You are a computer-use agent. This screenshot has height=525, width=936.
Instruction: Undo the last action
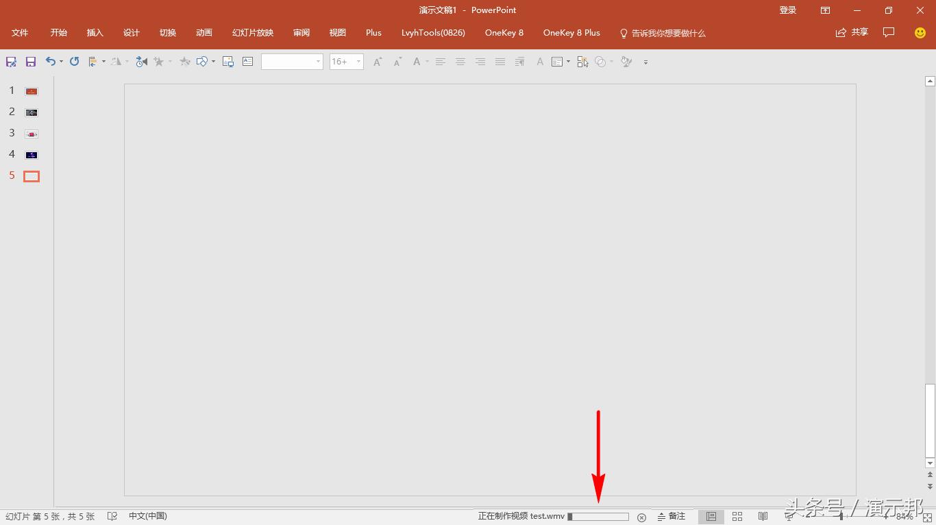pos(51,62)
